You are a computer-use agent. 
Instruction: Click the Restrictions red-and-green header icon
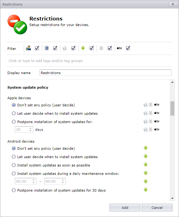[x=17, y=24]
